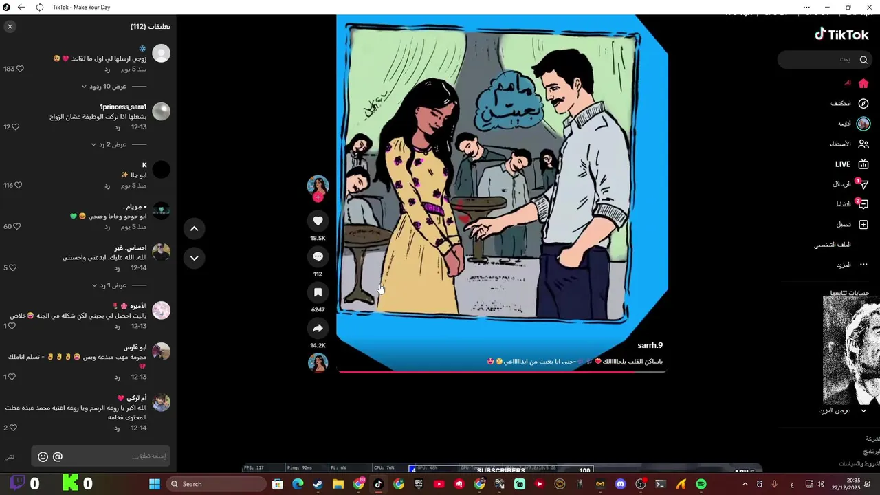The height and width of the screenshot is (495, 880).
Task: Open Spotify from the taskbar
Action: (701, 484)
